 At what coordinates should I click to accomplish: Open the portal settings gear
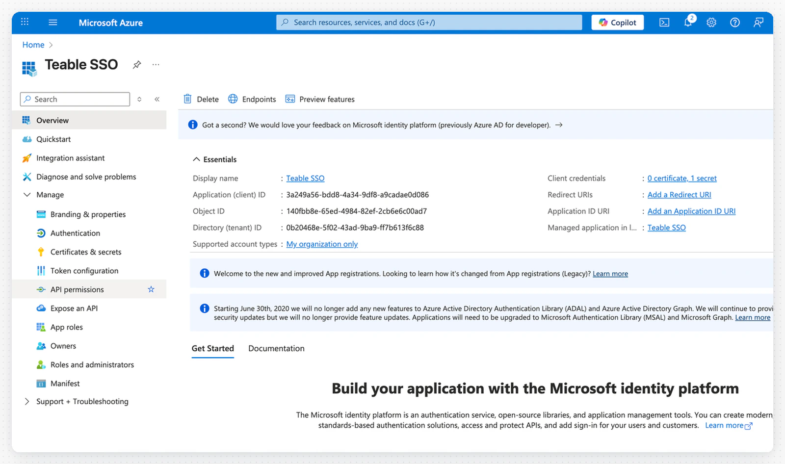click(x=711, y=23)
